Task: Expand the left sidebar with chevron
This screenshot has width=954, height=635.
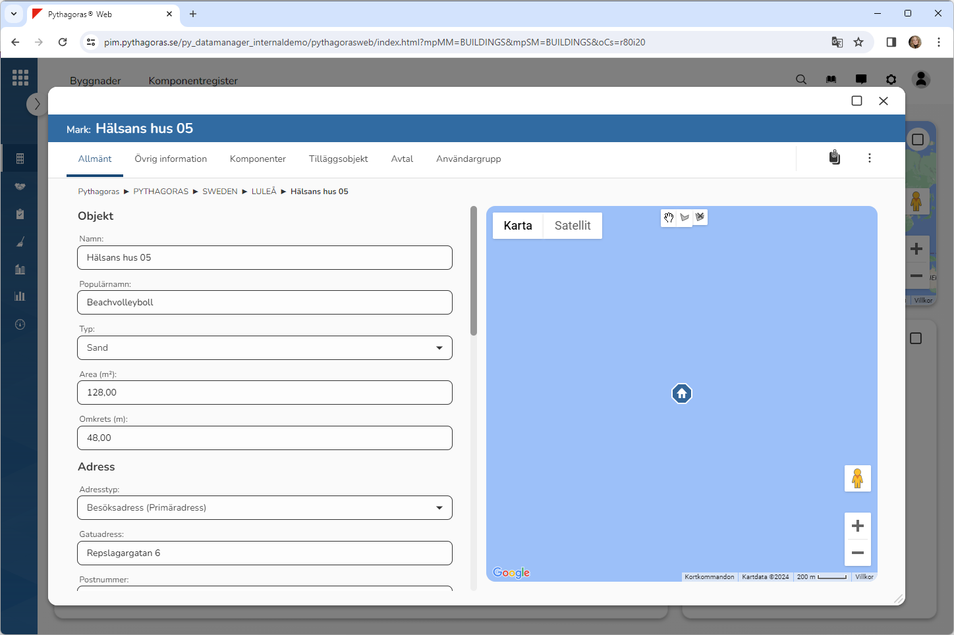Action: click(x=37, y=104)
